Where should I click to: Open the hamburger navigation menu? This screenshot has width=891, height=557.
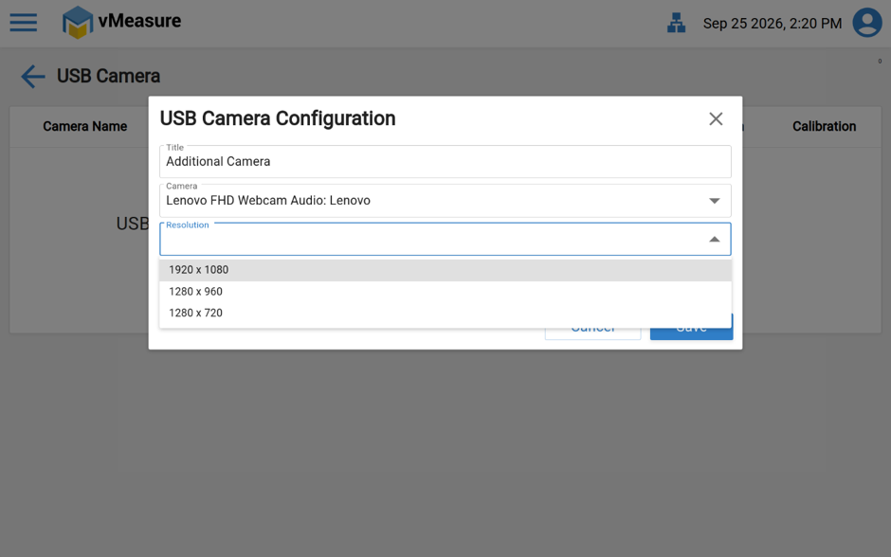coord(24,23)
